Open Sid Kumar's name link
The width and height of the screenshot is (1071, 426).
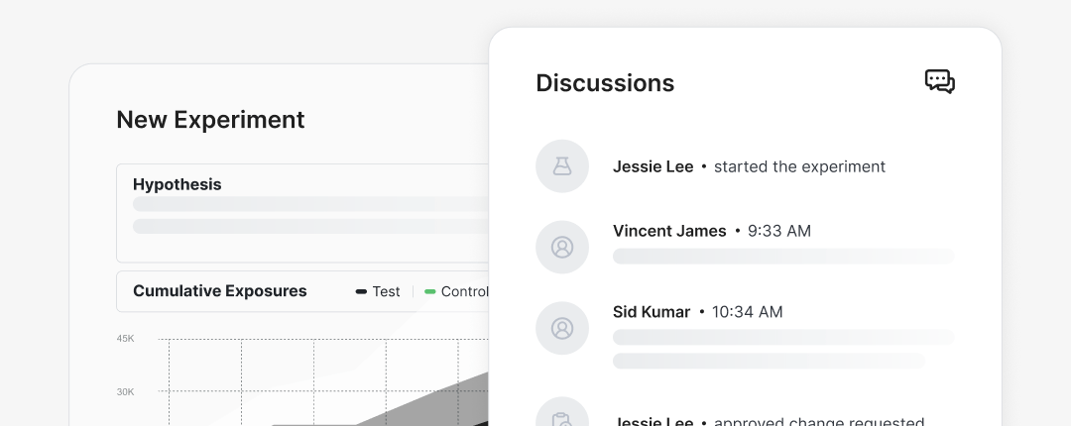(652, 312)
